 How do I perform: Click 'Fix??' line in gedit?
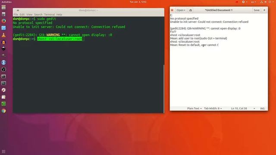173,31
